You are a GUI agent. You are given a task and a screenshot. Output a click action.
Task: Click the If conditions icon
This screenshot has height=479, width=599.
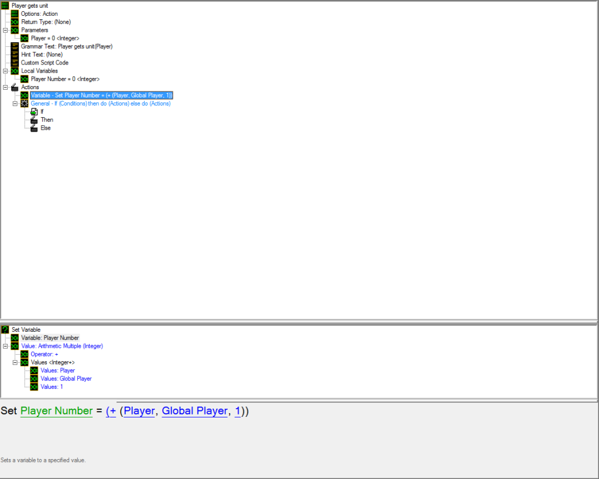pyautogui.click(x=34, y=112)
